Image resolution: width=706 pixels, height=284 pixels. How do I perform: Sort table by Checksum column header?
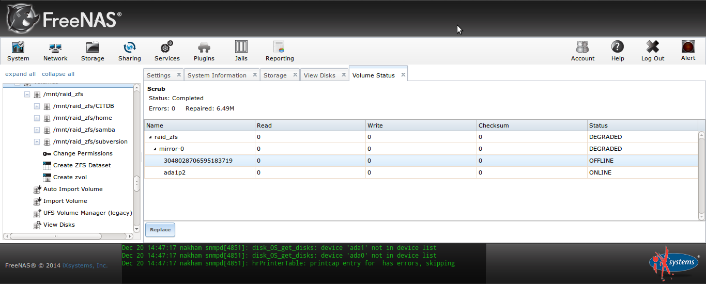coord(532,125)
